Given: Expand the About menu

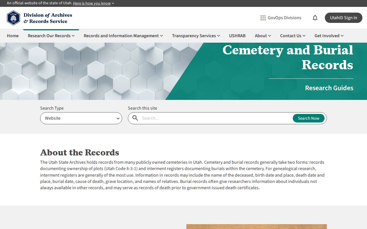Looking at the screenshot, I should (x=263, y=36).
